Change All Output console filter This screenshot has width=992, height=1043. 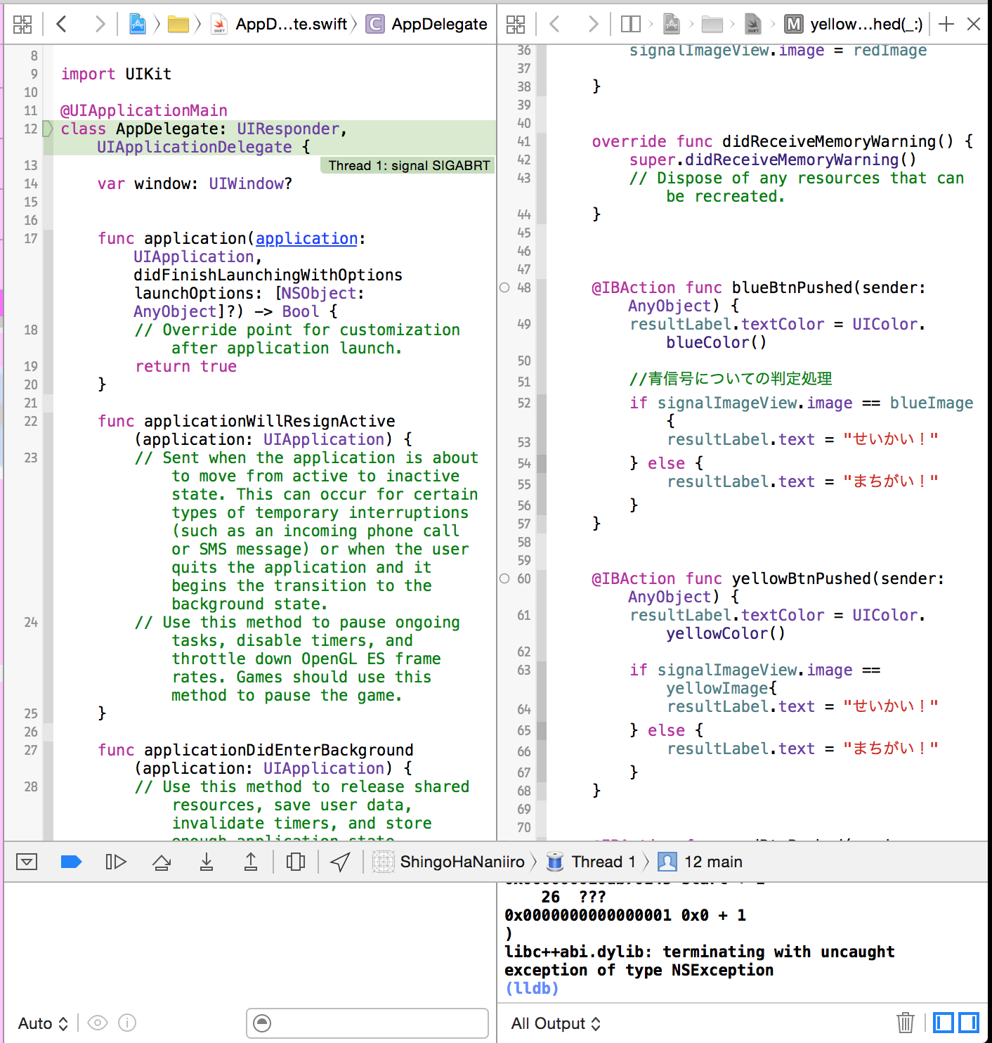tap(556, 1023)
